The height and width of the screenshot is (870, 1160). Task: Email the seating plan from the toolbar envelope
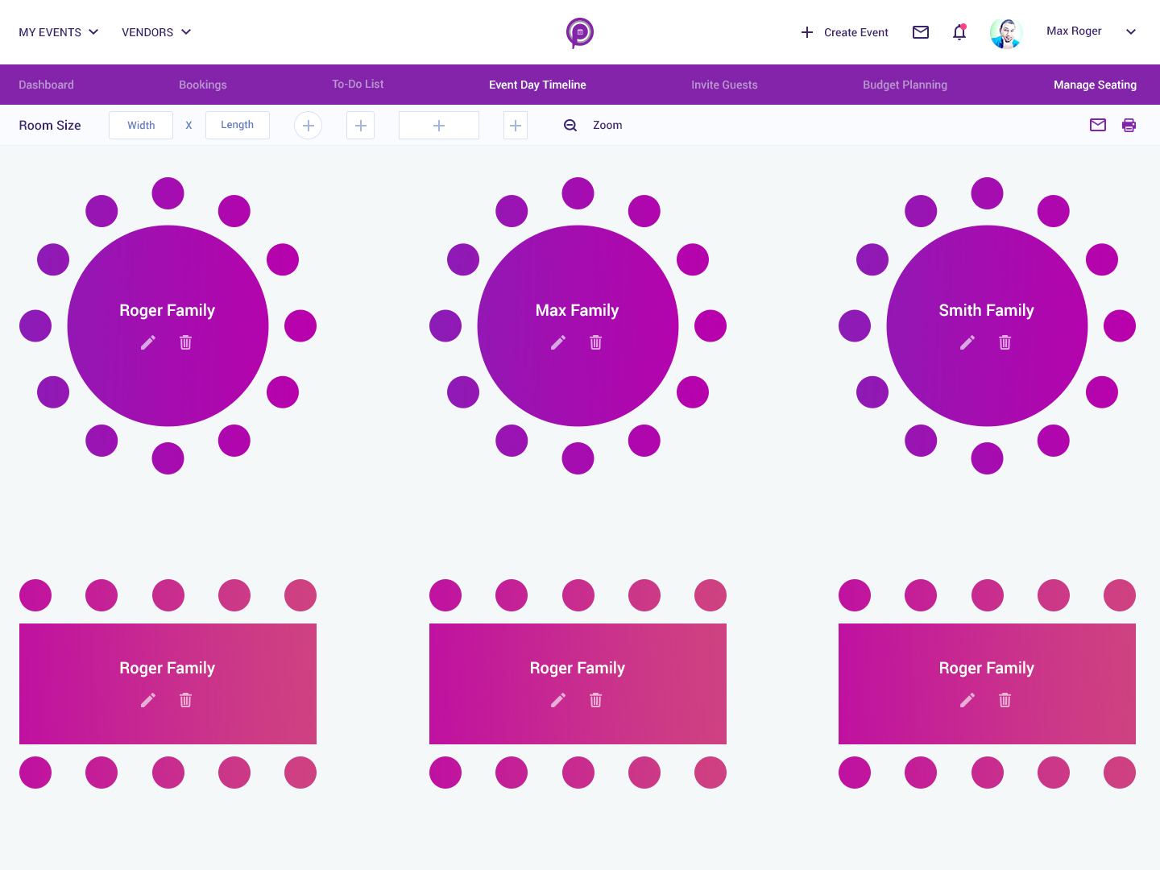click(1098, 125)
